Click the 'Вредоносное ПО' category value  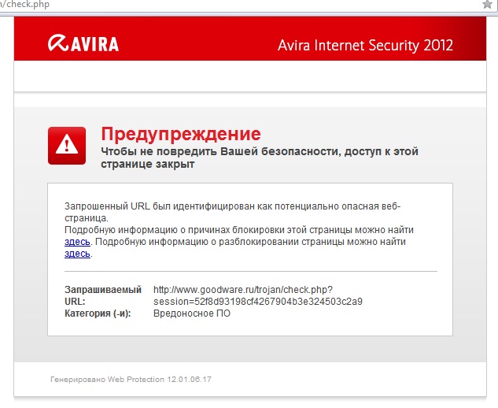coord(192,313)
